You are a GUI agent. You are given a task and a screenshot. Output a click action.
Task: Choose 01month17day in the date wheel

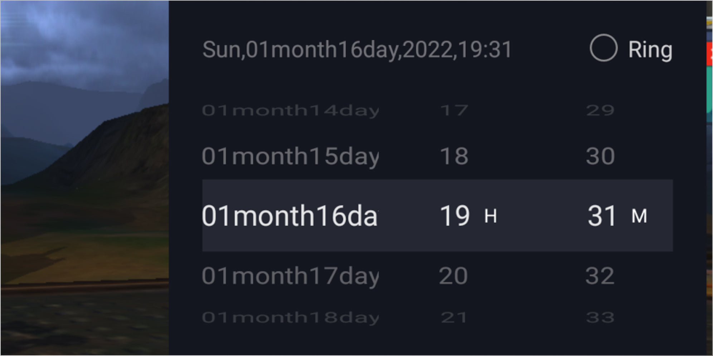[x=290, y=276]
